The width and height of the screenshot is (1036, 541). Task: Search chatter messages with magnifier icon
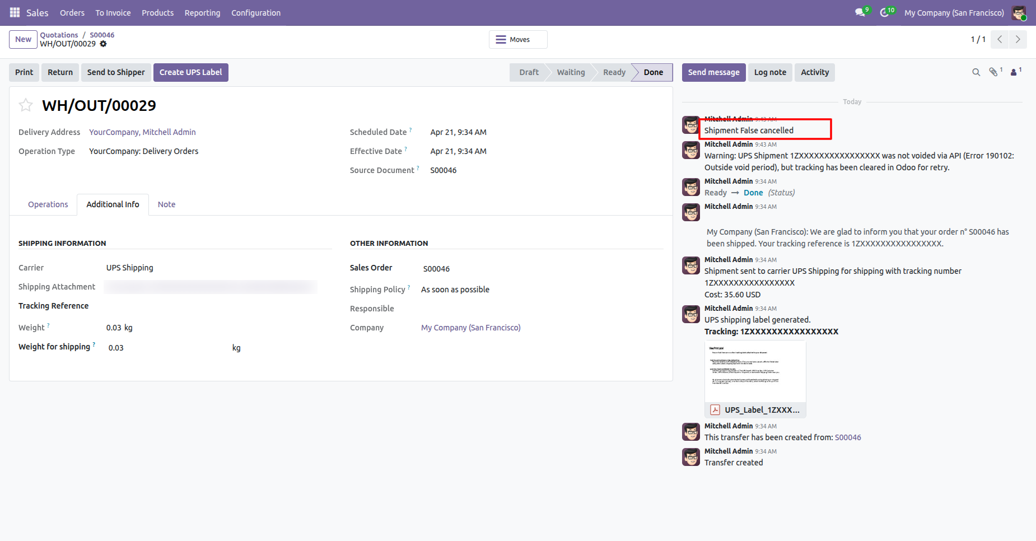976,72
